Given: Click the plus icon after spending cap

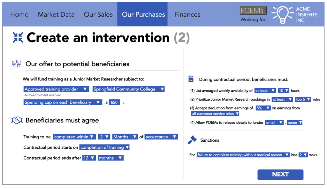Looking at the screenshot, I should pyautogui.click(x=124, y=103).
